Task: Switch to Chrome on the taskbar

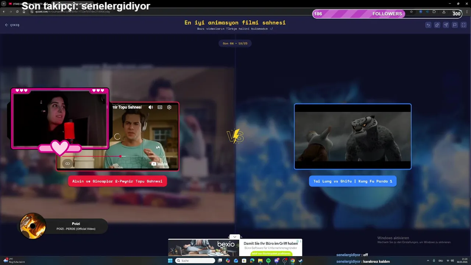Action: (x=293, y=261)
